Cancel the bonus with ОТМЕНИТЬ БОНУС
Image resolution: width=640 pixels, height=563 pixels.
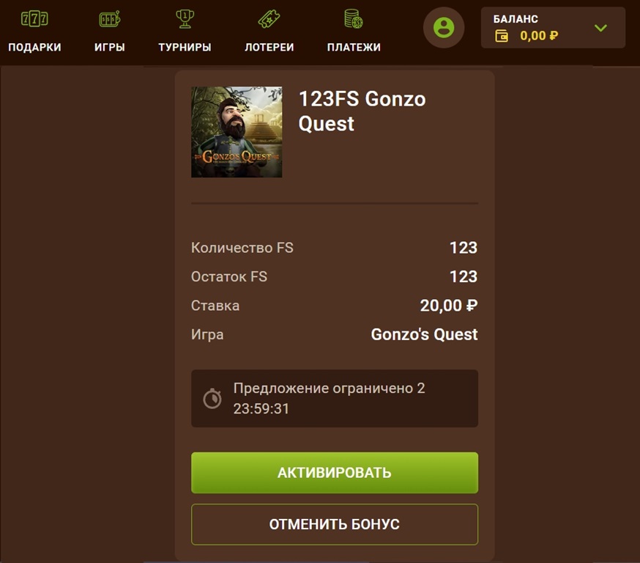pos(335,524)
